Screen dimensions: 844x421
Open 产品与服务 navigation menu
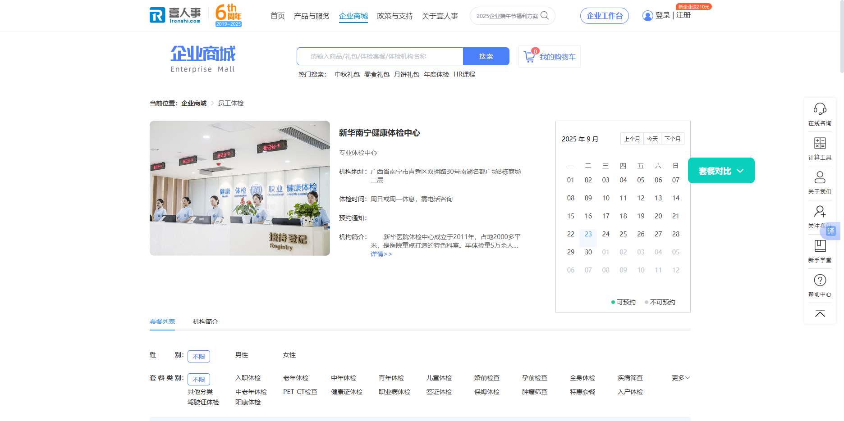[x=312, y=16]
